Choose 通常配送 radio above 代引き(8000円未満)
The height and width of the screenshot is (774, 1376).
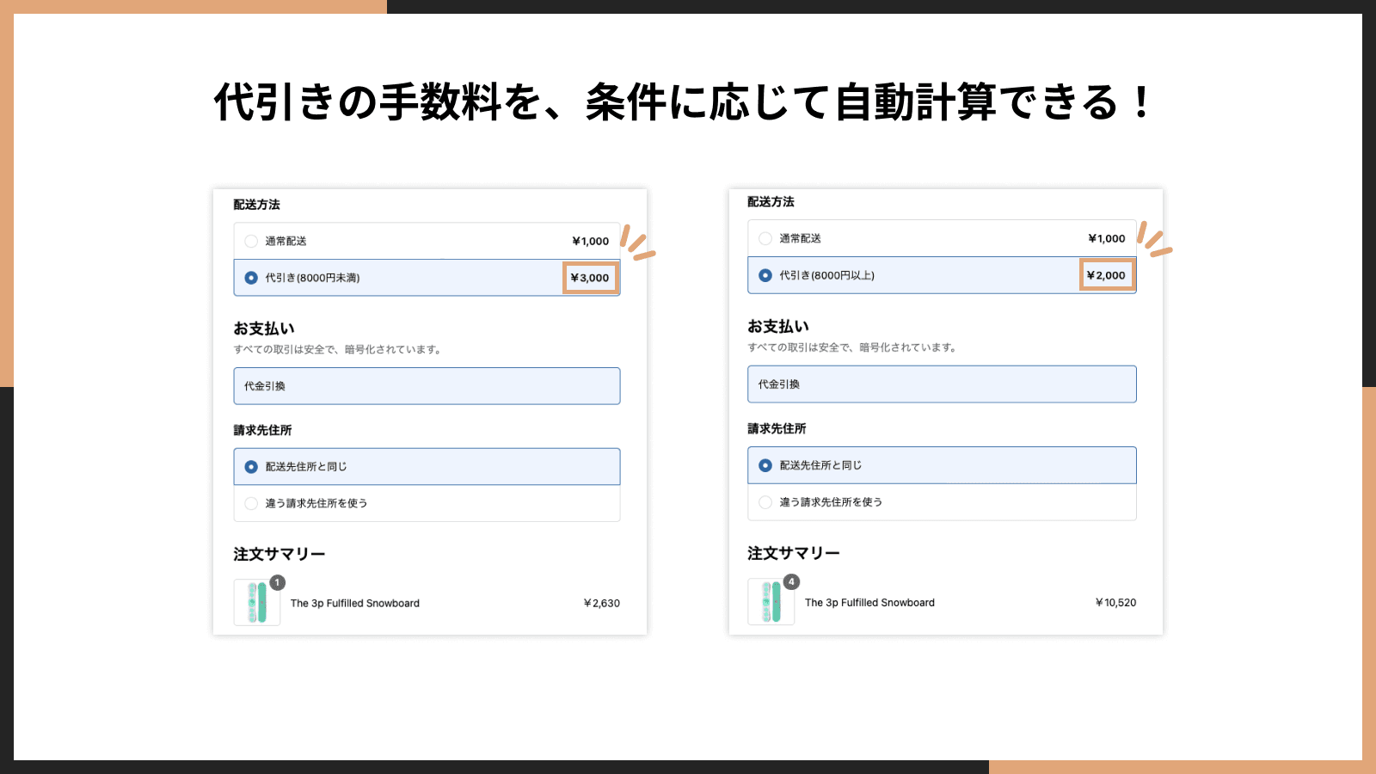(x=251, y=241)
